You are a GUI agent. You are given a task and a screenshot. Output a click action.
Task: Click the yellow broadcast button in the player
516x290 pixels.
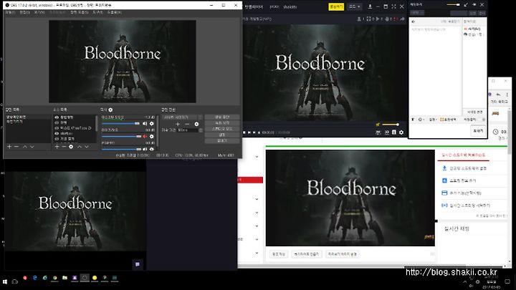pyautogui.click(x=336, y=6)
